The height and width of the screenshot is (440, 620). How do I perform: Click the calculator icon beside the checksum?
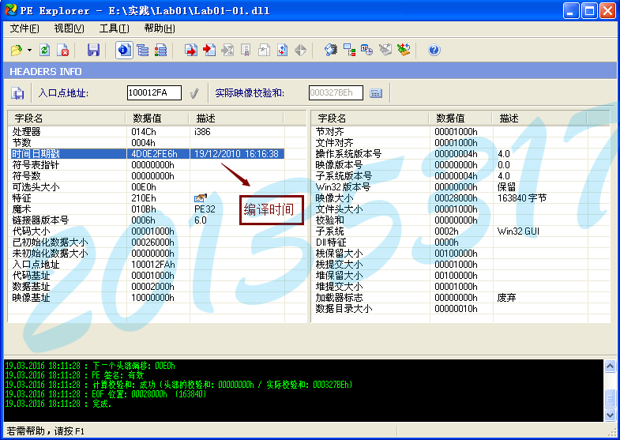(x=376, y=93)
